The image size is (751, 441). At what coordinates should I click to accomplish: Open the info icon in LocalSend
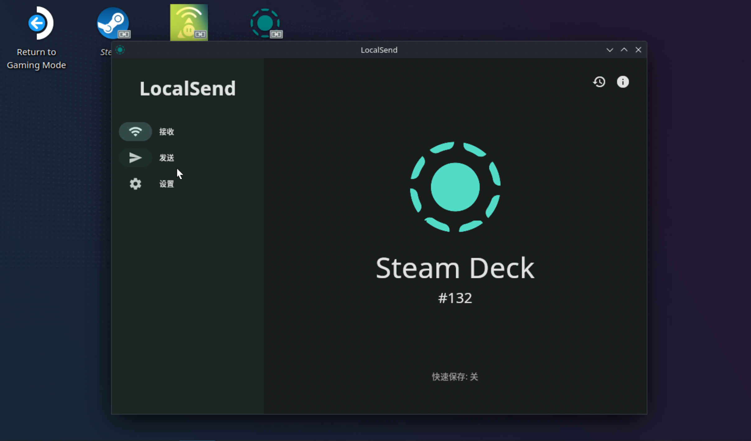click(x=623, y=82)
